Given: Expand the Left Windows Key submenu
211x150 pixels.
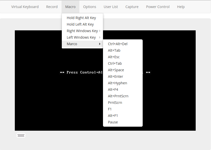Looking at the screenshot, I should [81, 37].
